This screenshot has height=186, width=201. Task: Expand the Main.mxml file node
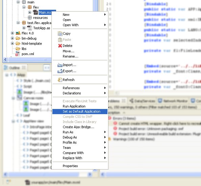pos(30,12)
